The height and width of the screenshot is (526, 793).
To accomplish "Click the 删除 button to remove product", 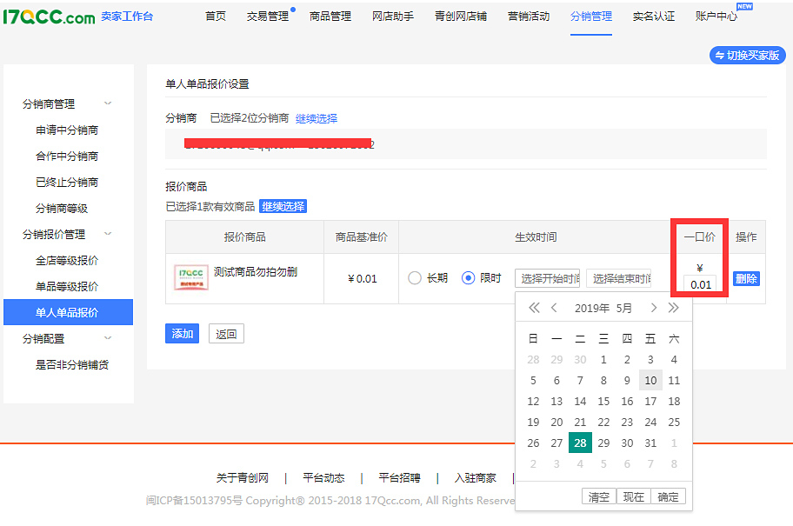I will tap(745, 278).
